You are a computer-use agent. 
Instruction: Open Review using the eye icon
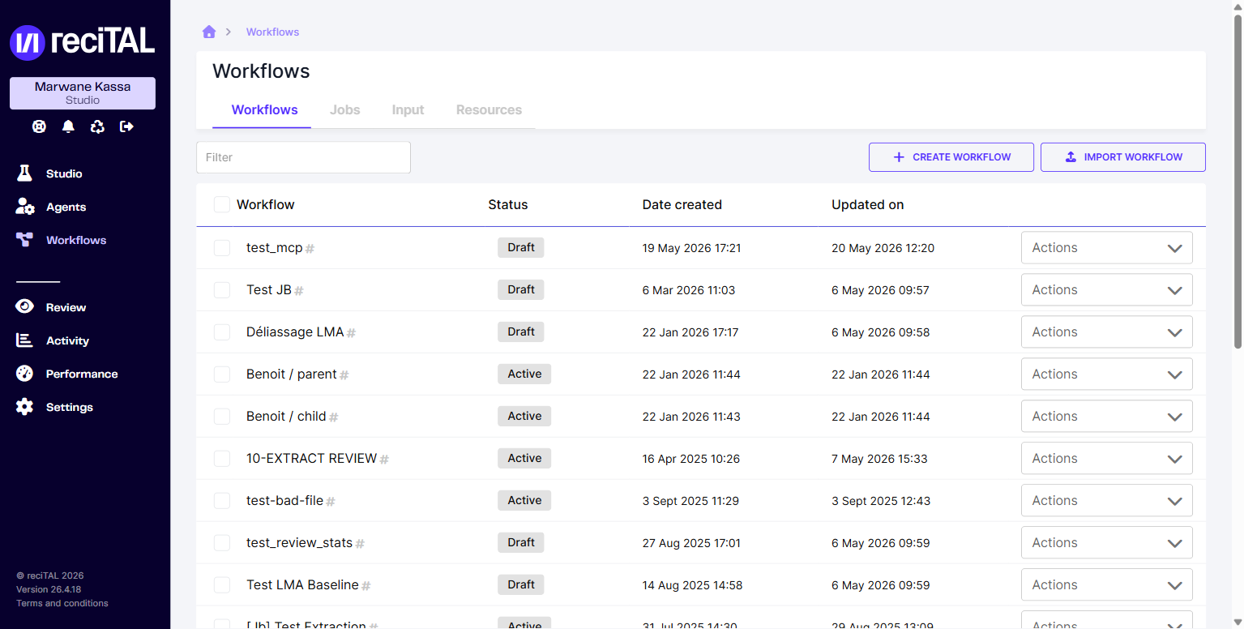pyautogui.click(x=24, y=307)
